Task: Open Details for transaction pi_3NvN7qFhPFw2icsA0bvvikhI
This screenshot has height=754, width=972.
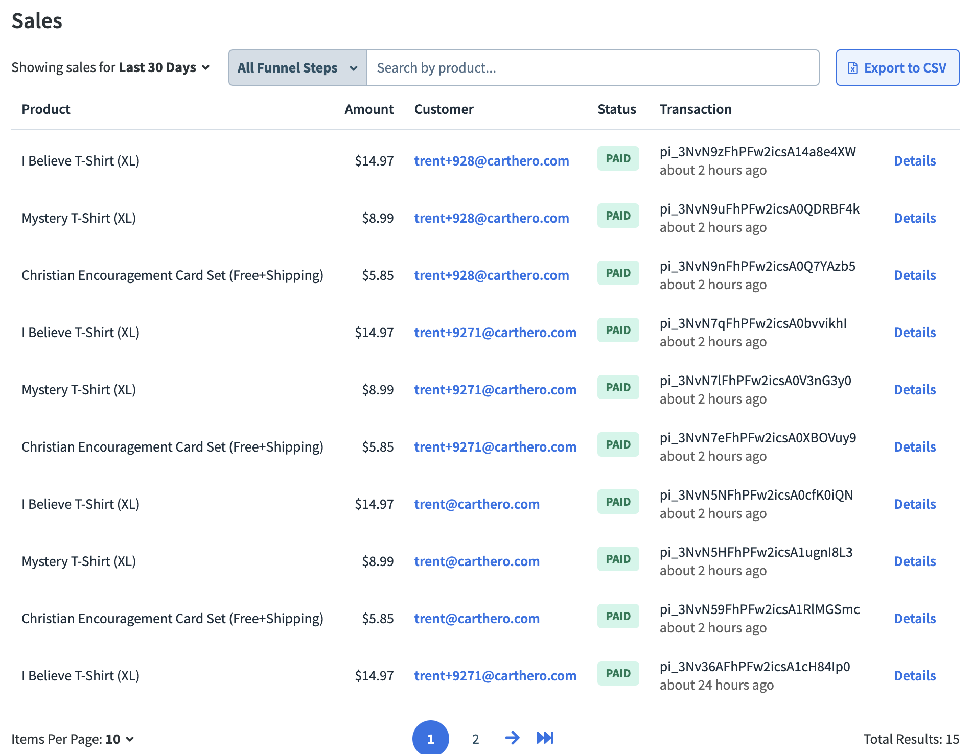Action: 915,333
